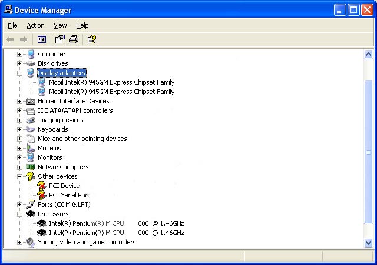
Task: Select the PCI Device warning icon
Action: click(x=42, y=186)
